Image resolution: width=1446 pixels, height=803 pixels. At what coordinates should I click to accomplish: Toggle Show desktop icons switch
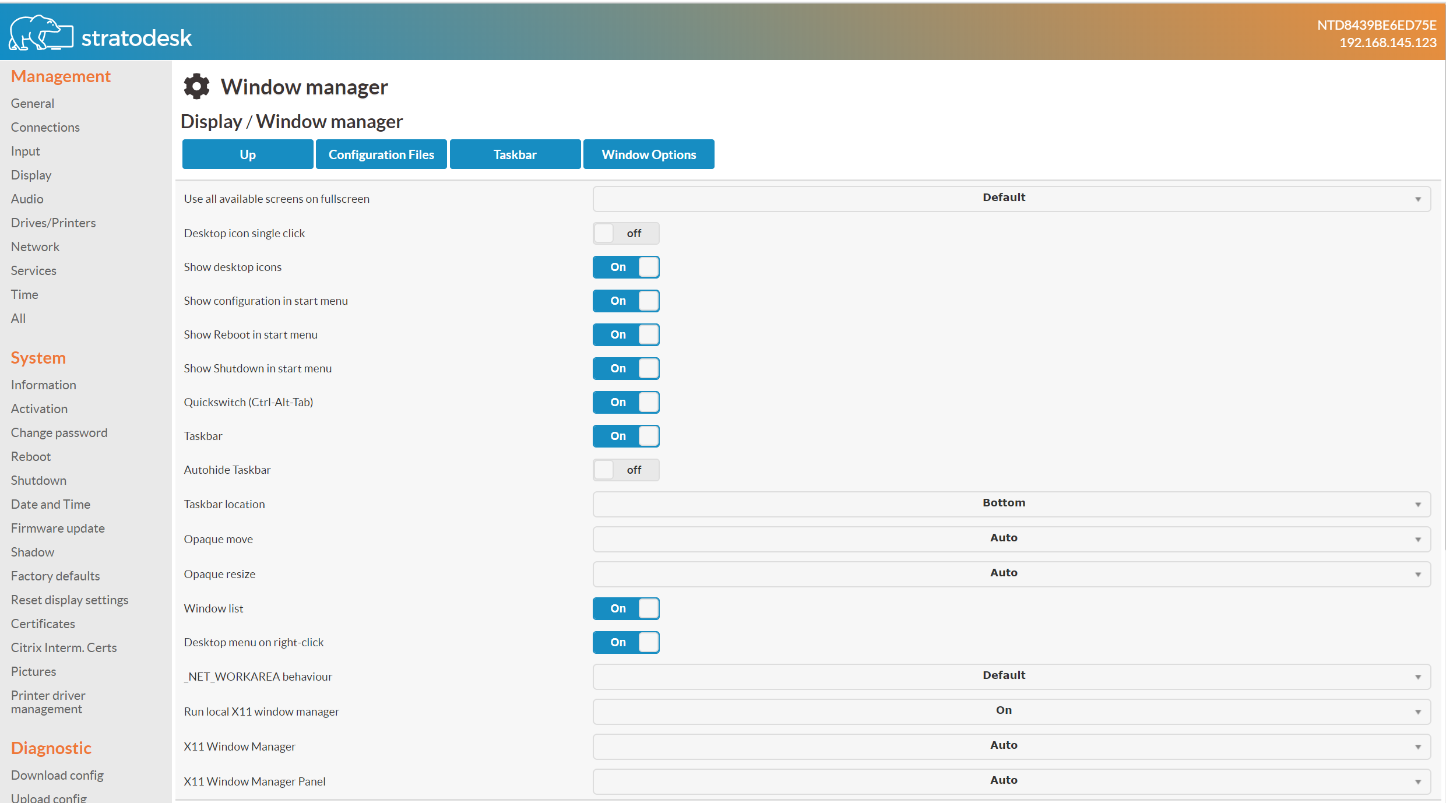pyautogui.click(x=626, y=267)
